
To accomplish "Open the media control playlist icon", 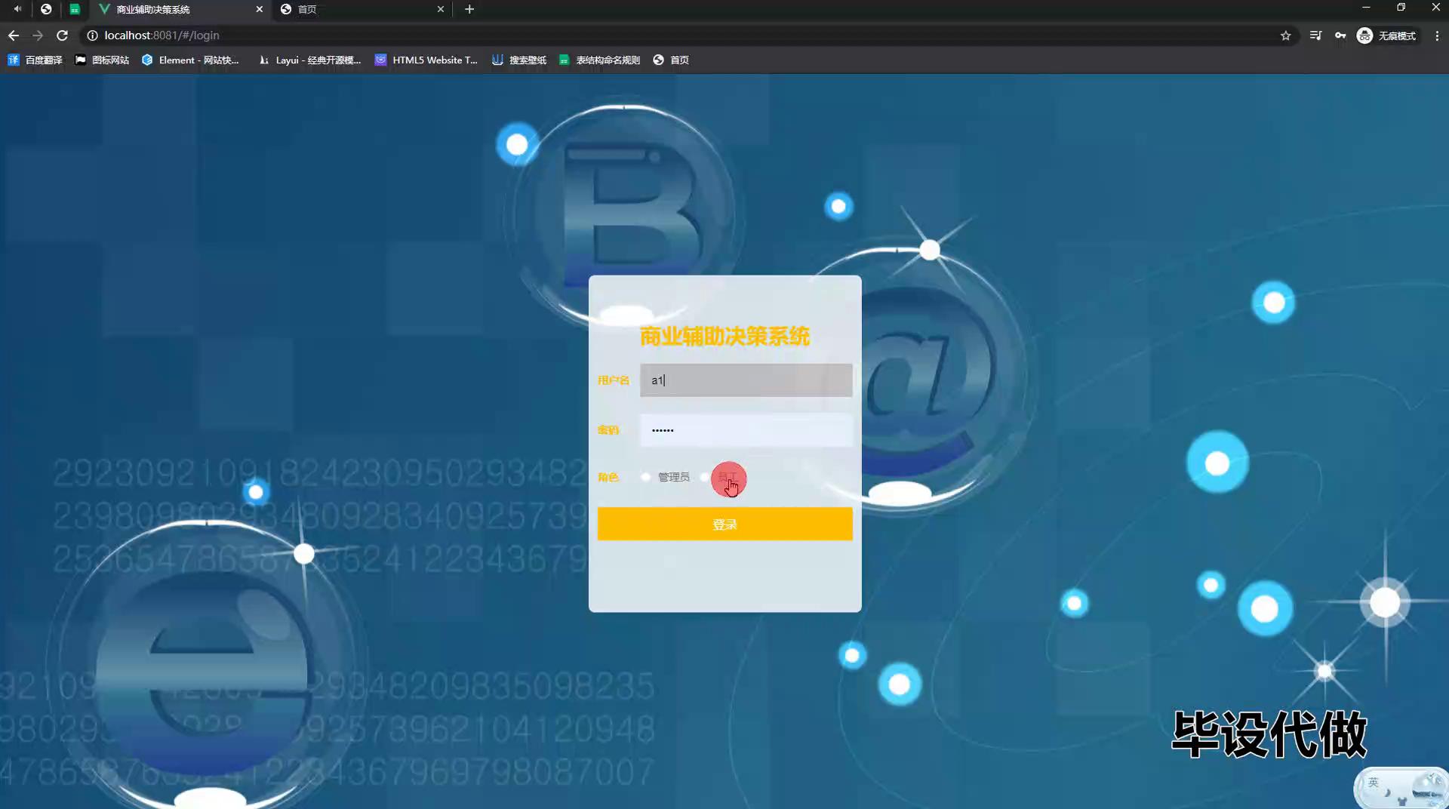I will [x=1315, y=35].
